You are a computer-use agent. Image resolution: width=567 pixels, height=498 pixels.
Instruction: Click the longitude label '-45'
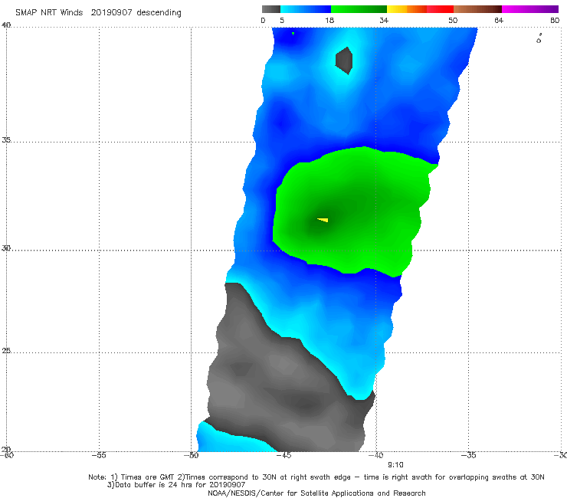tap(283, 455)
